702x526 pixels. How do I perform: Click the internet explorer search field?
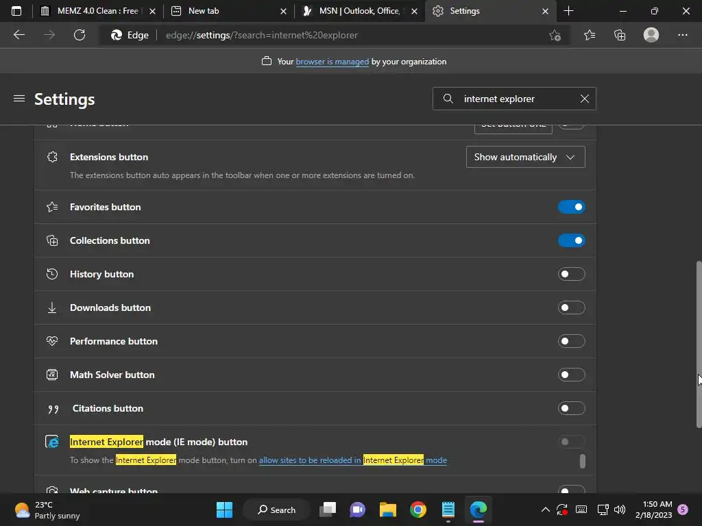514,99
